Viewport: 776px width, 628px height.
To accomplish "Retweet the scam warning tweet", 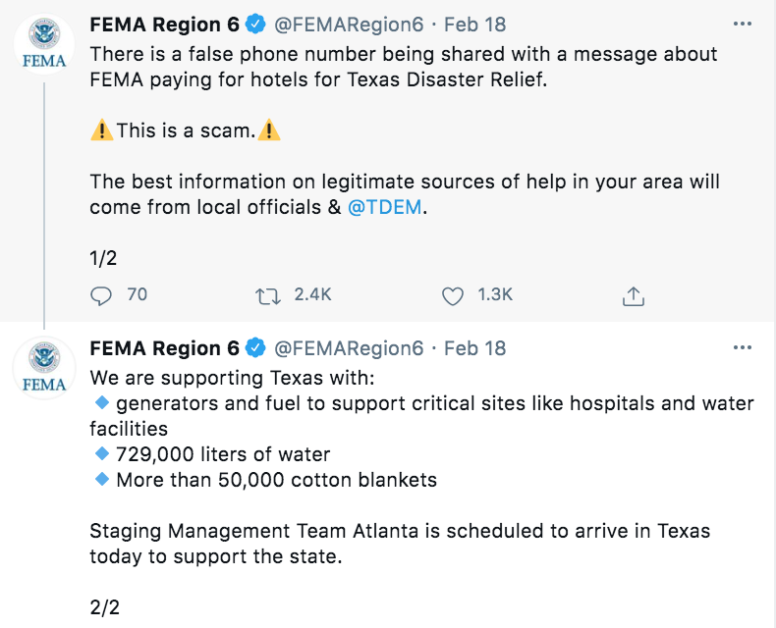I will 268,296.
